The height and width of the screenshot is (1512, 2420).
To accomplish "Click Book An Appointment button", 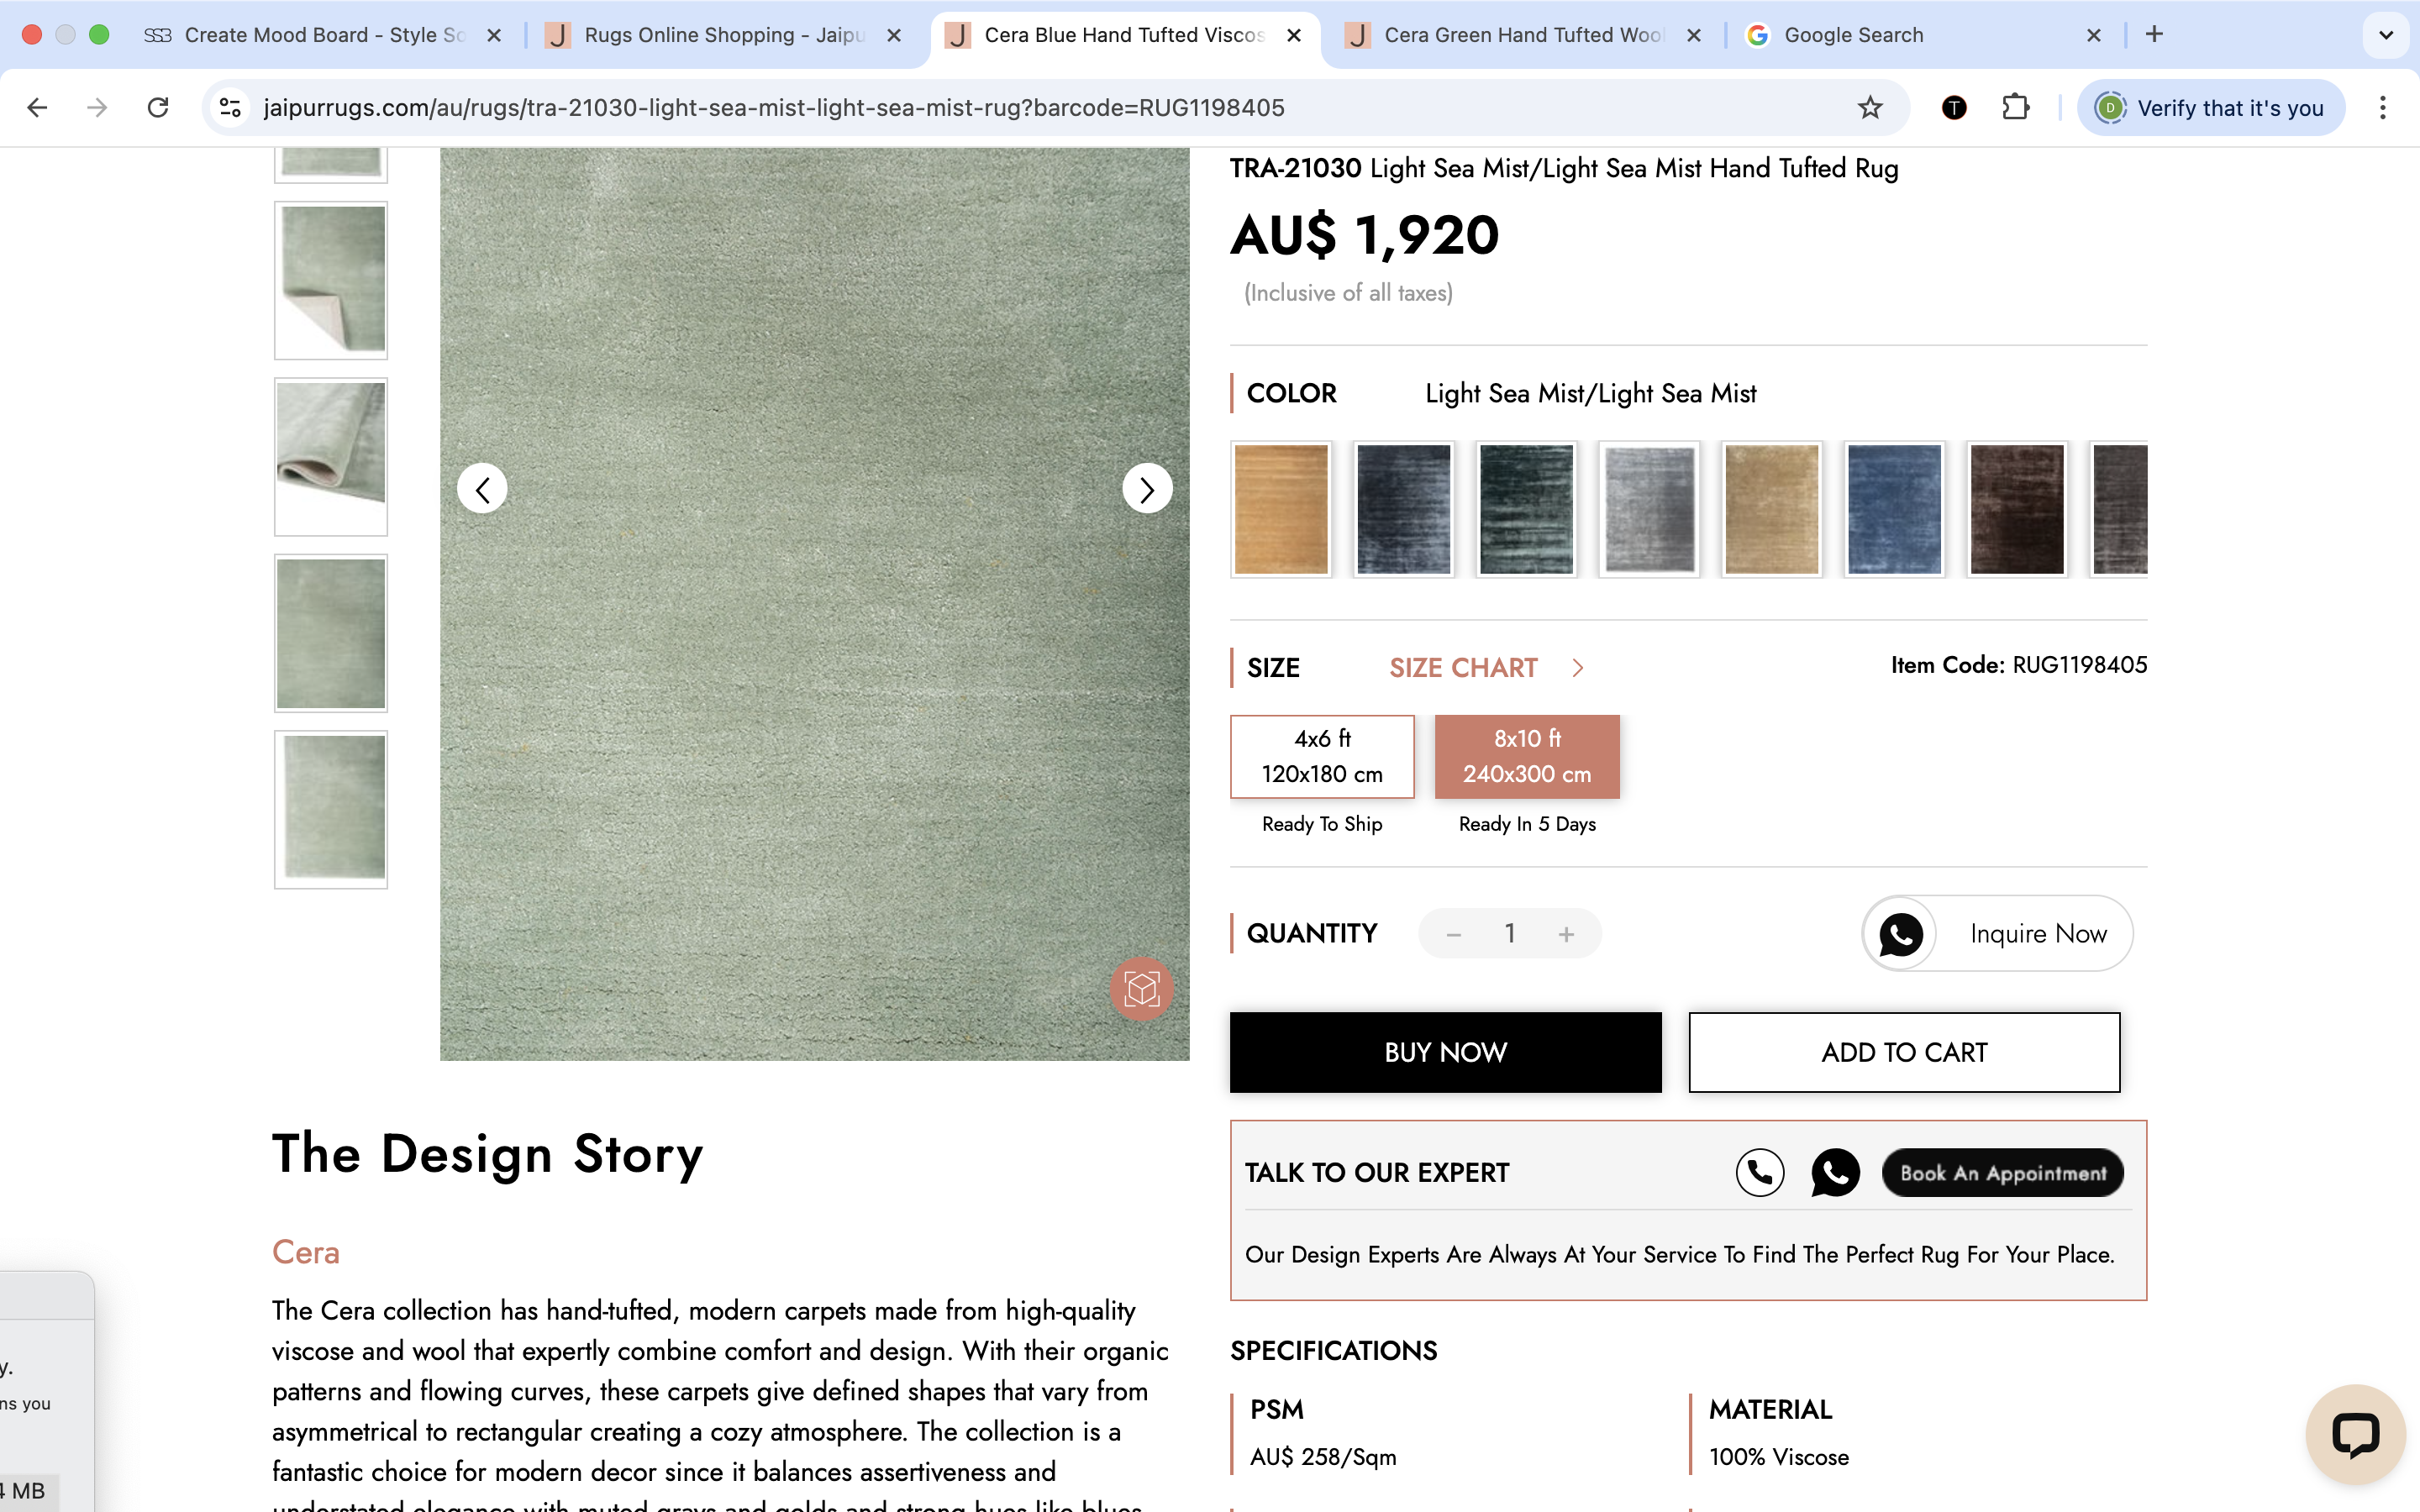I will 2003,1173.
